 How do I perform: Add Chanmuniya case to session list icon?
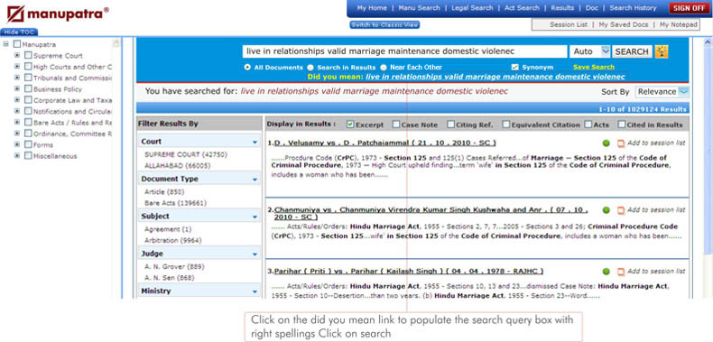pyautogui.click(x=621, y=210)
